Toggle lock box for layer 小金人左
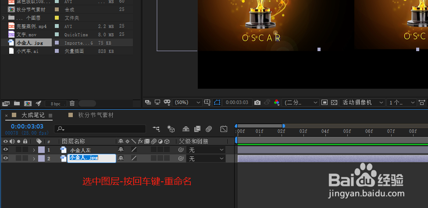The height and width of the screenshot is (208, 428). [25, 149]
